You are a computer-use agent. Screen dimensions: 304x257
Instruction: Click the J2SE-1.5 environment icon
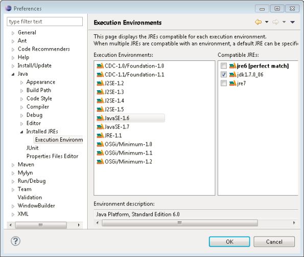(x=100, y=110)
